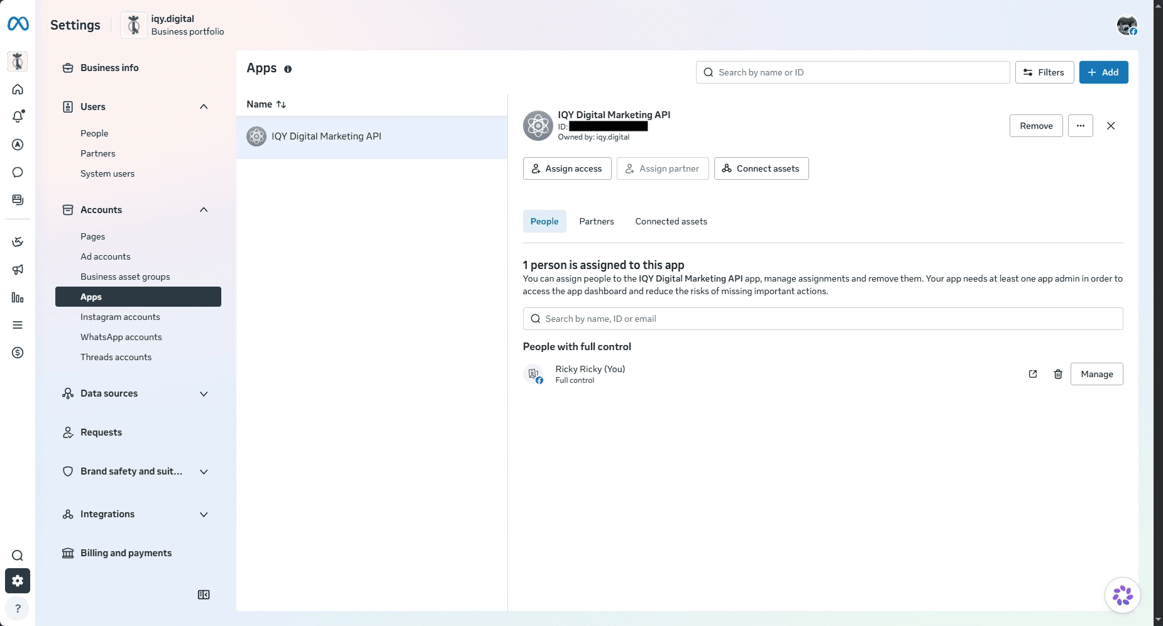Collapse the Users section
The width and height of the screenshot is (1163, 626).
[x=204, y=107]
